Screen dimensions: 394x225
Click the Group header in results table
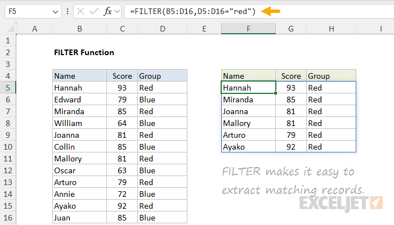pos(331,76)
